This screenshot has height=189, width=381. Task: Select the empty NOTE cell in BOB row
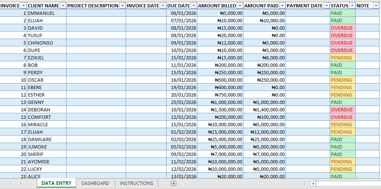click(367, 65)
